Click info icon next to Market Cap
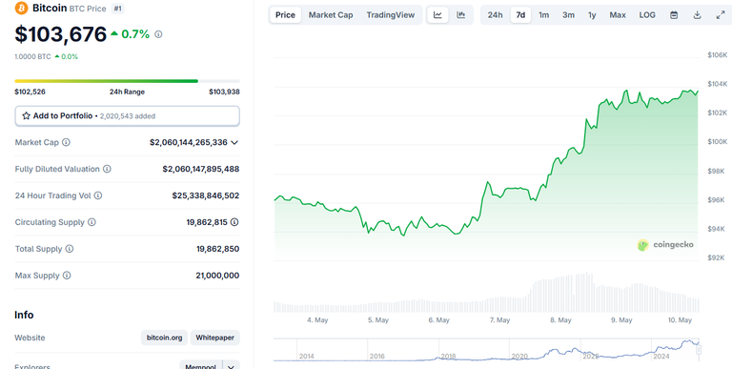732x369 pixels. point(67,142)
